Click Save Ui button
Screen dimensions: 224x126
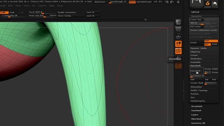[93, 13]
